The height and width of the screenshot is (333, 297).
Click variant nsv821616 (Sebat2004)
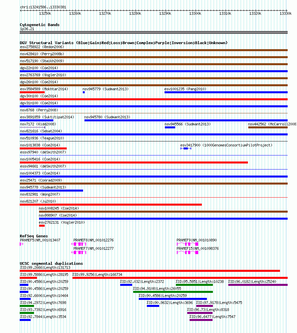154,134
